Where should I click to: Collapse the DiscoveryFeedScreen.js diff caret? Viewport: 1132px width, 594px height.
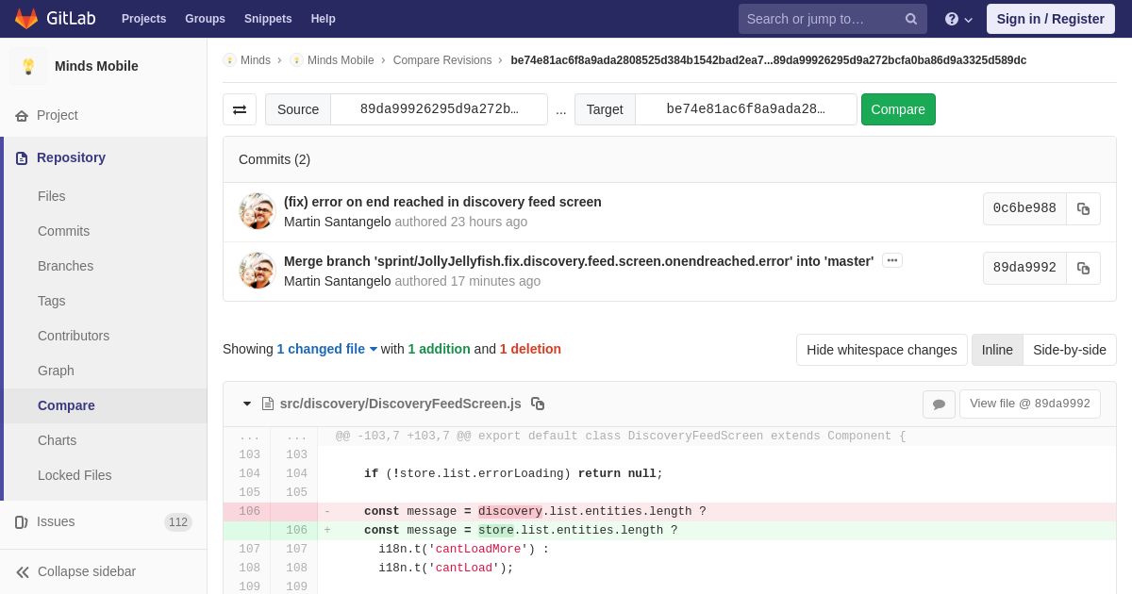point(247,404)
